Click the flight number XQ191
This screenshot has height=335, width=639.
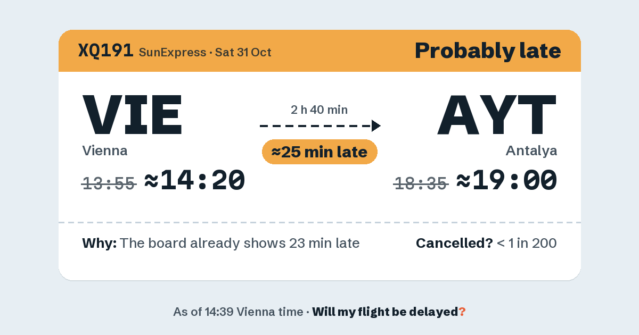[x=105, y=51]
